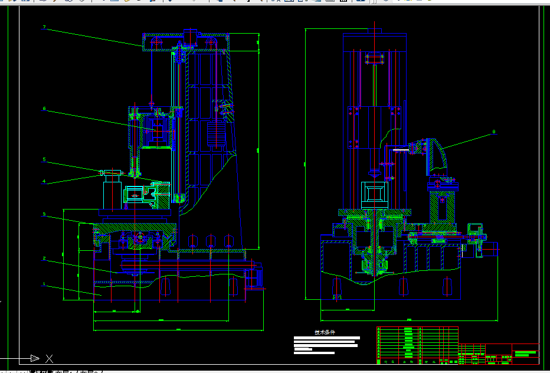Select the 技术条件 heading text

325,332
